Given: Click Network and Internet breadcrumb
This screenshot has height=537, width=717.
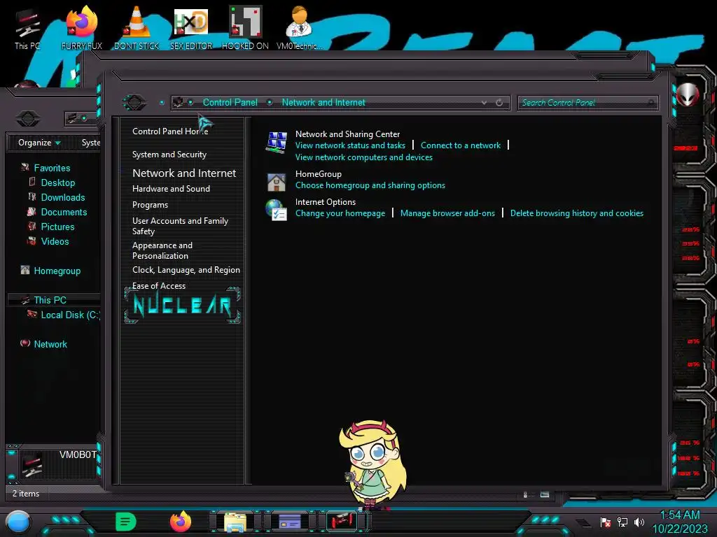Looking at the screenshot, I should (323, 102).
